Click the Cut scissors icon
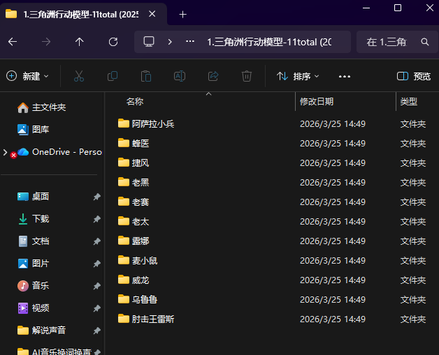439x355 pixels. [x=79, y=76]
